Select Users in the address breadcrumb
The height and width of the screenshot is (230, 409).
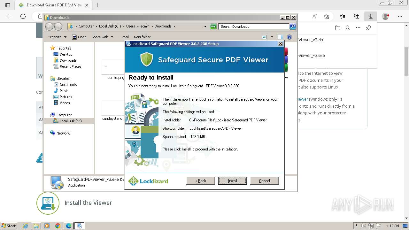coord(130,26)
